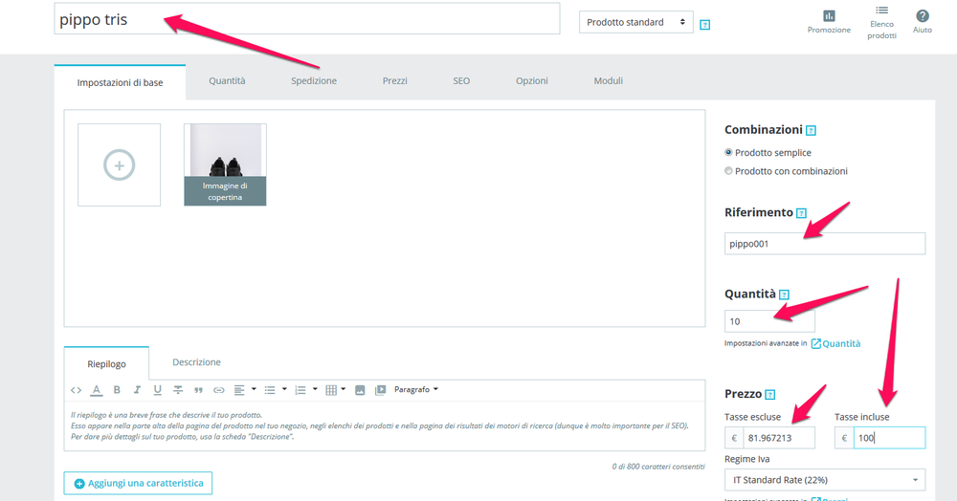
Task: Click the Quantità input showing 10
Action: pyautogui.click(x=769, y=321)
